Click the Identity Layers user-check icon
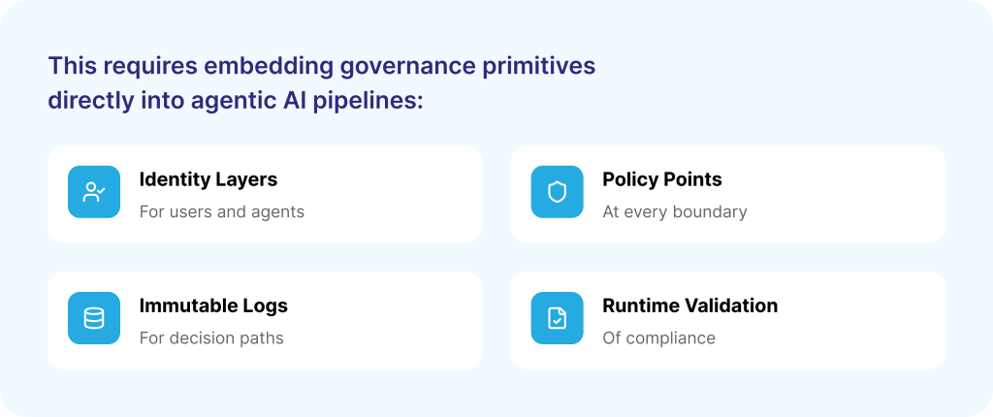The height and width of the screenshot is (417, 993). pyautogui.click(x=93, y=192)
